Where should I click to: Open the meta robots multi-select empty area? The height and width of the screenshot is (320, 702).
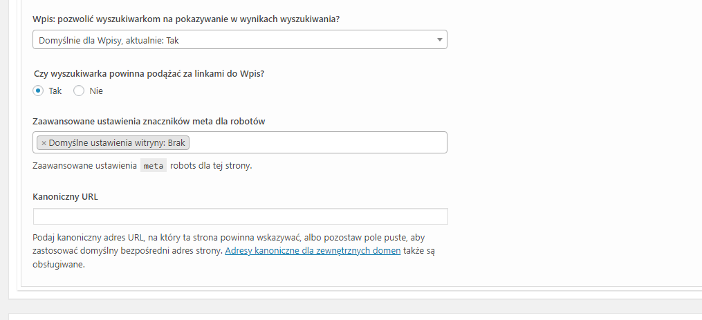point(318,143)
